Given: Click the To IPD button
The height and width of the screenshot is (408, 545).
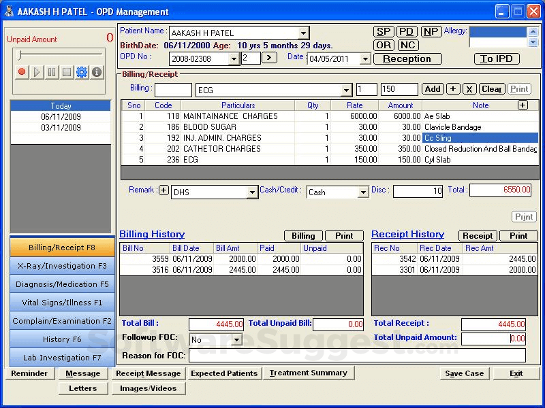Looking at the screenshot, I should pyautogui.click(x=496, y=58).
